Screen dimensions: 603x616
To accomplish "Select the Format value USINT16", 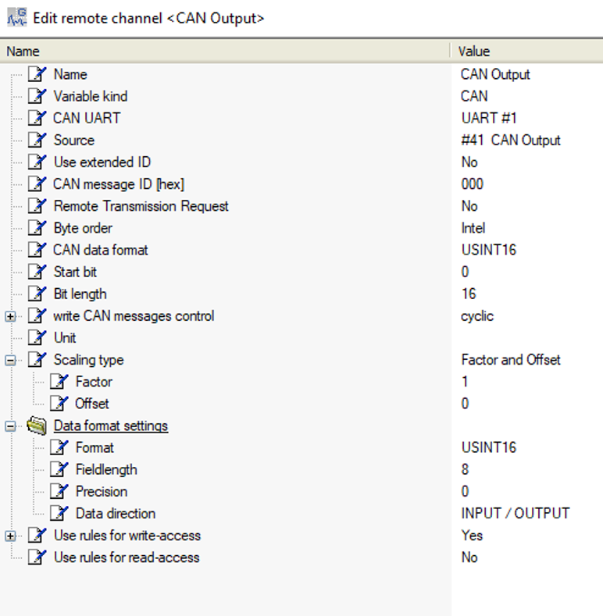I will pyautogui.click(x=489, y=448).
